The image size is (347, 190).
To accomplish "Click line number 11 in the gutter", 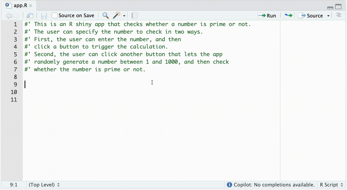I will (x=14, y=100).
